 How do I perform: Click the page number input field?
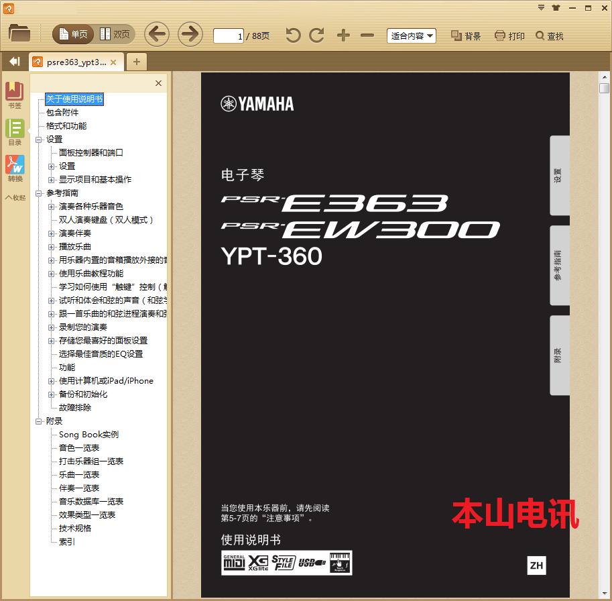pos(229,36)
